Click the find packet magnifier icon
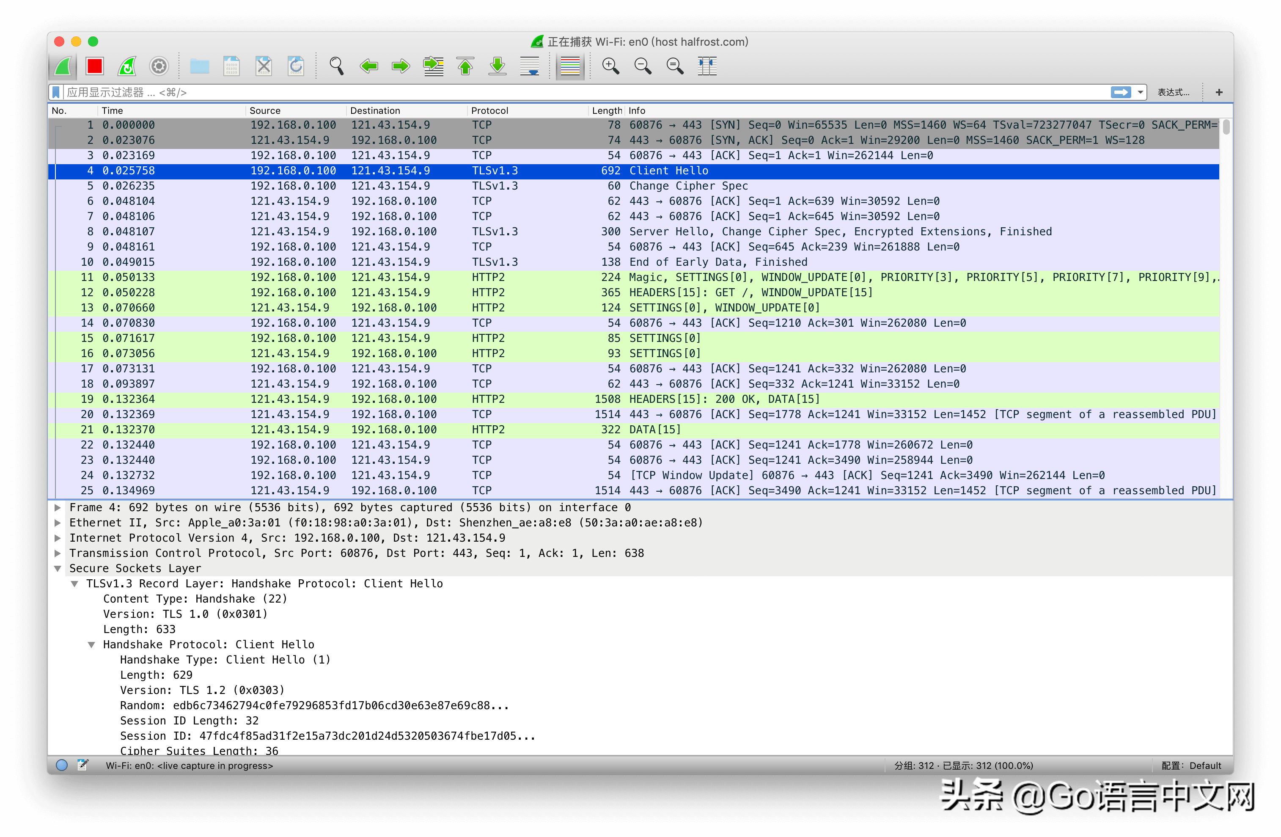 coord(336,66)
